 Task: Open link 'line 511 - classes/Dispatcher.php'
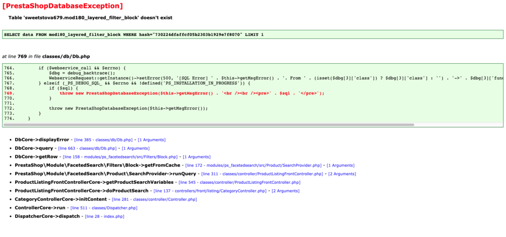104,208
